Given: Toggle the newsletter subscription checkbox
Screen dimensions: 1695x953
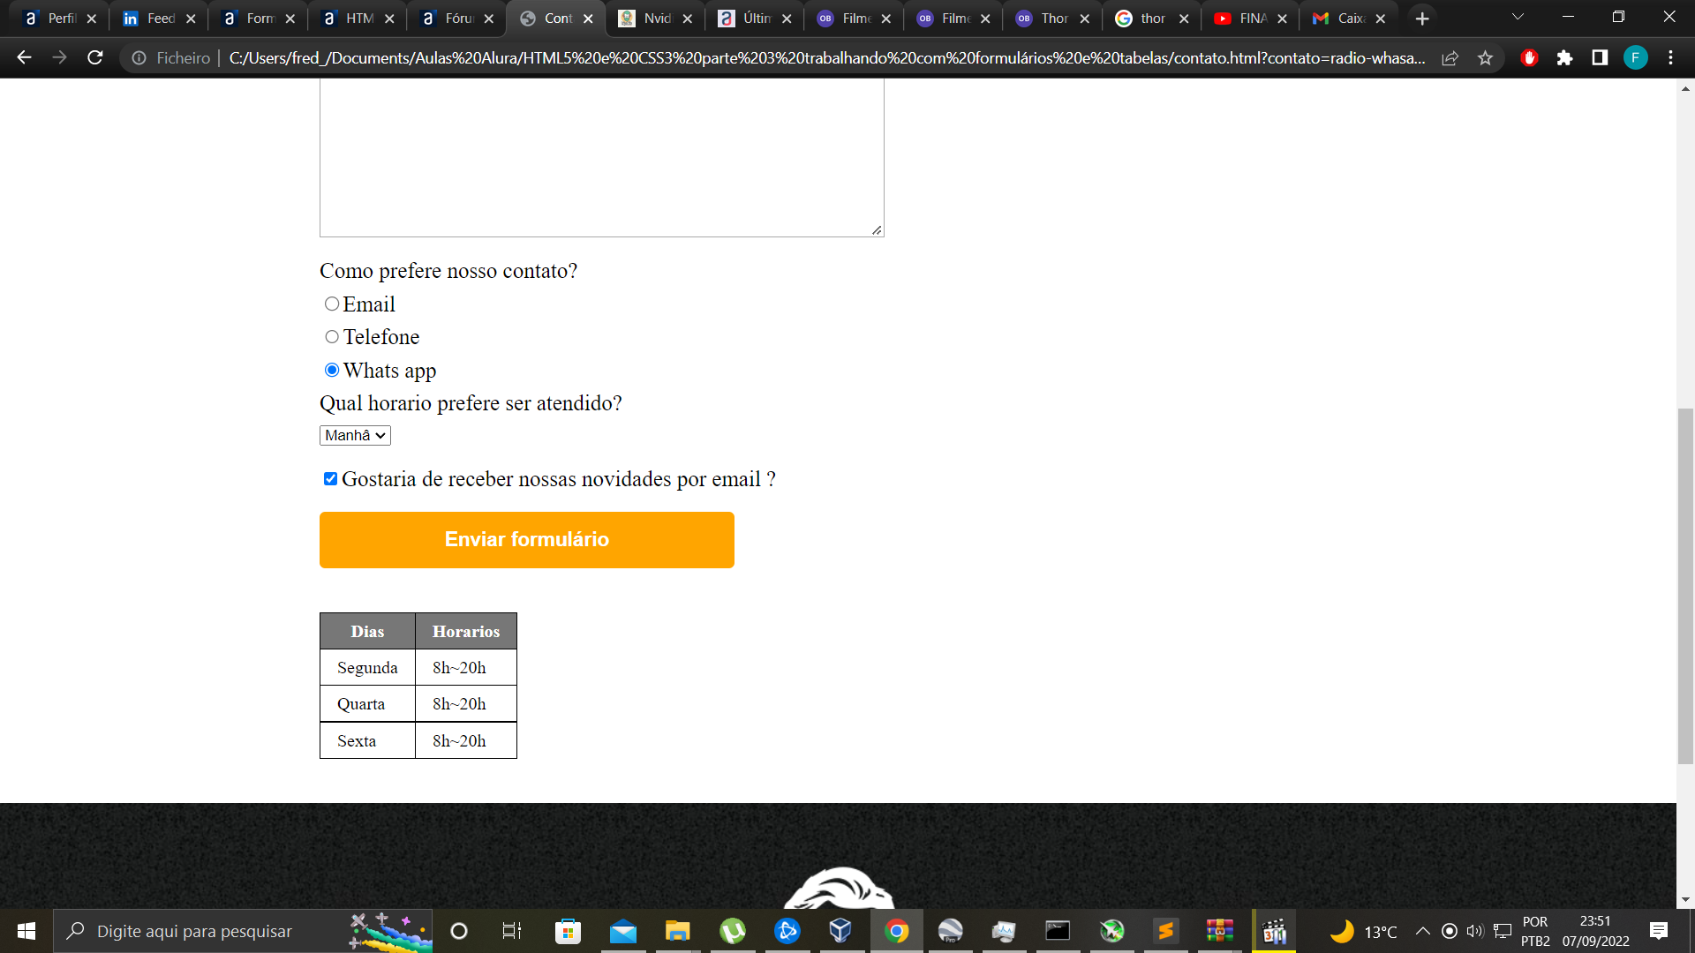Looking at the screenshot, I should (x=331, y=478).
